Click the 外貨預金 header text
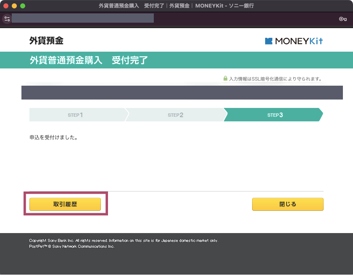The image size is (353, 278). (x=46, y=41)
